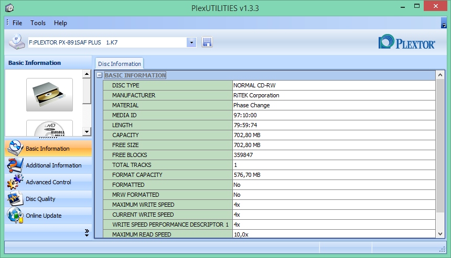Screen dimensions: 451x258
Task: Switch to the Disc Information tab
Action: point(120,64)
